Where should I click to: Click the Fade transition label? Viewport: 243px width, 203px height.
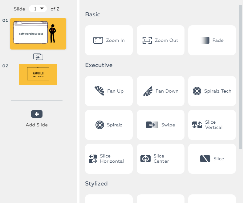click(x=218, y=40)
